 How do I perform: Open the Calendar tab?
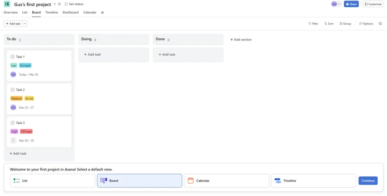[89, 12]
